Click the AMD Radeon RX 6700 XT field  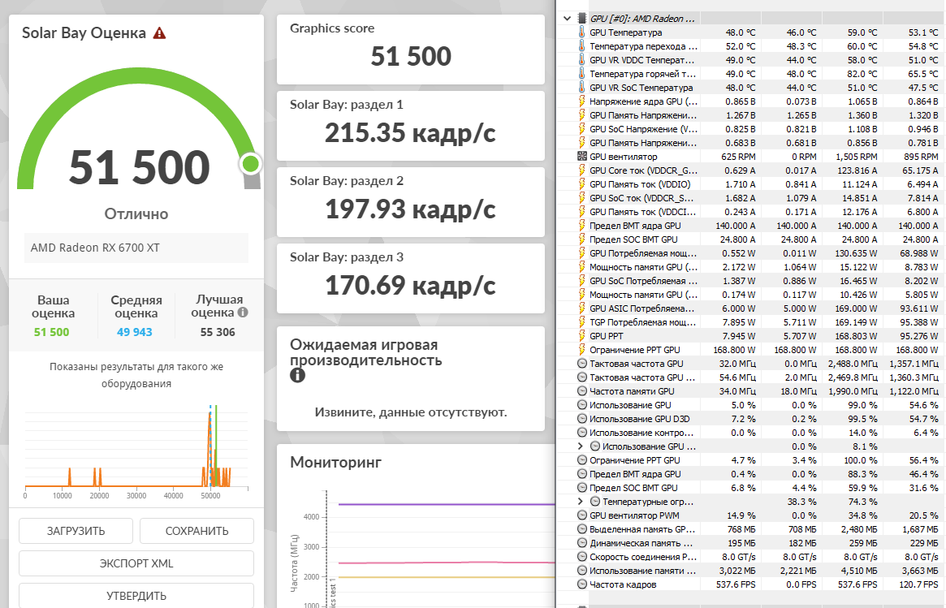click(136, 248)
